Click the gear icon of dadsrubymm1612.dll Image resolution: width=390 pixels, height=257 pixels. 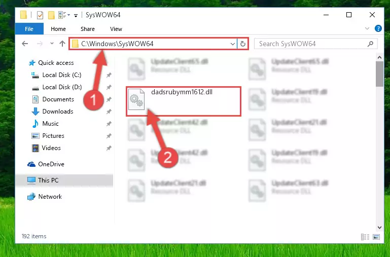136,99
